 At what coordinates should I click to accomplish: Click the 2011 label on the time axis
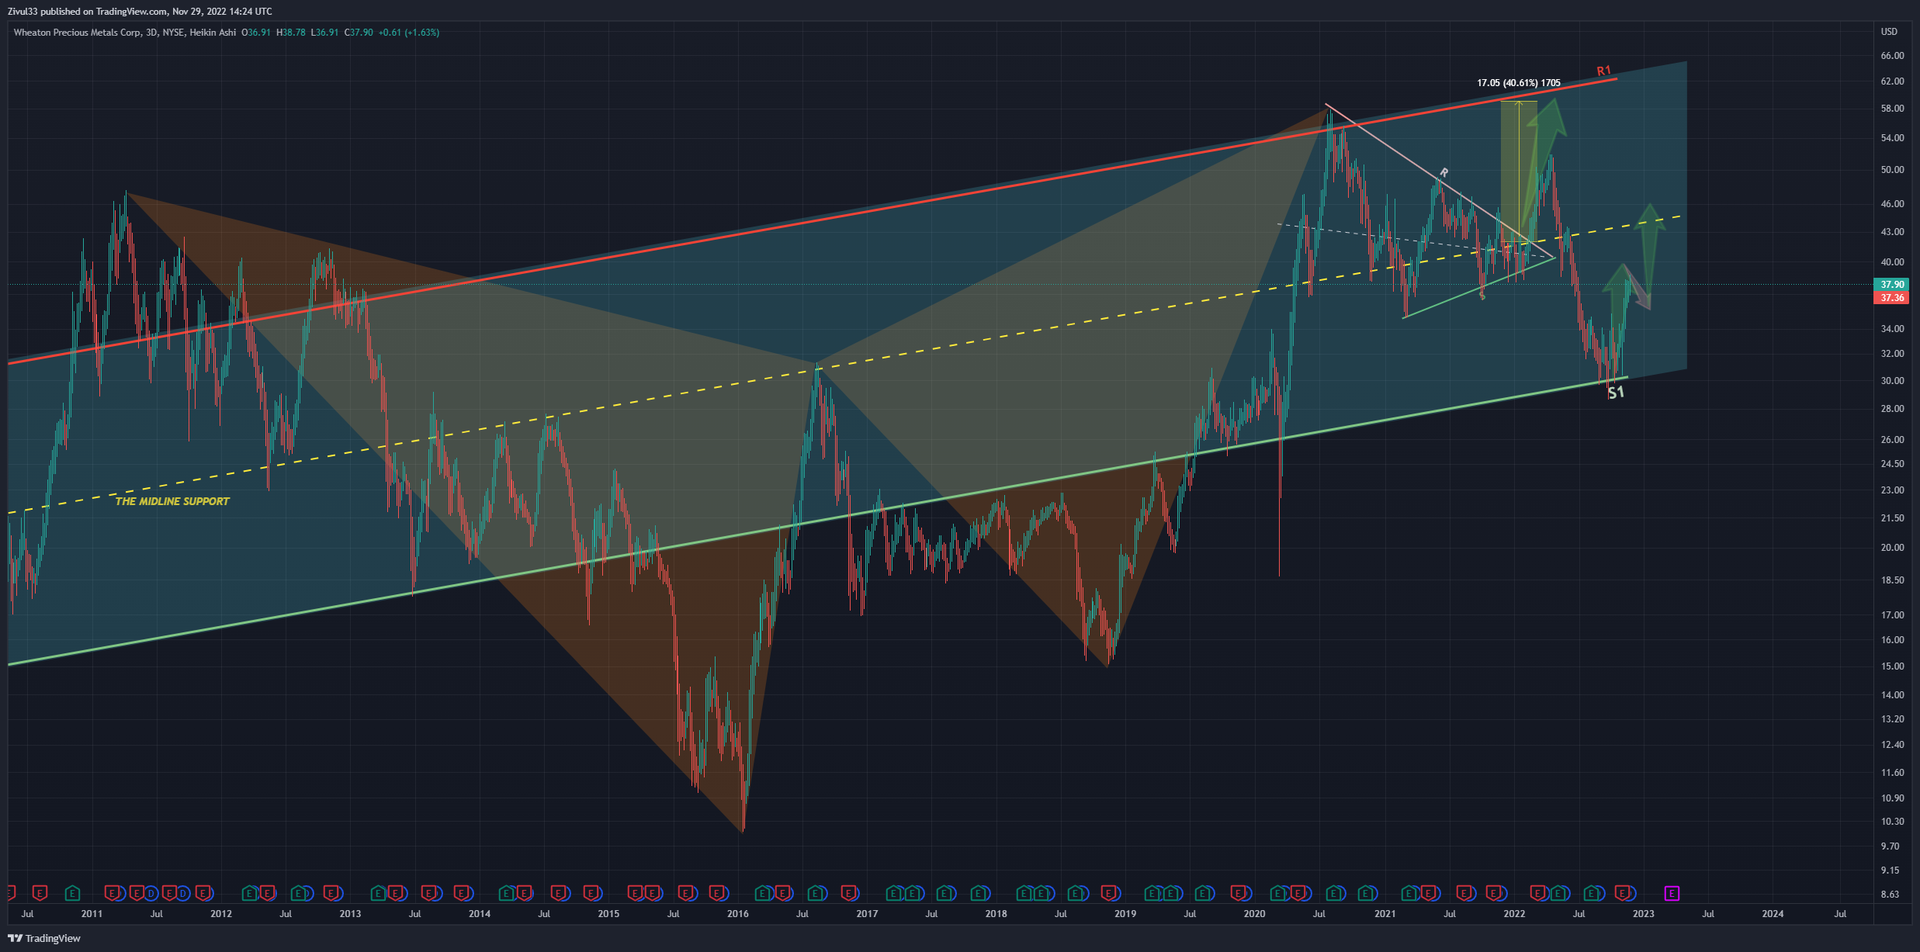(92, 913)
